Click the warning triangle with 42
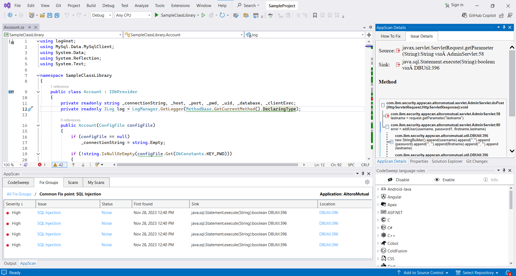The width and height of the screenshot is (516, 276). 55,165
